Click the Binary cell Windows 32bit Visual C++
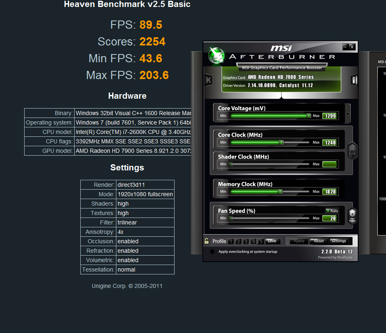This screenshot has height=333, width=386. coord(133,113)
